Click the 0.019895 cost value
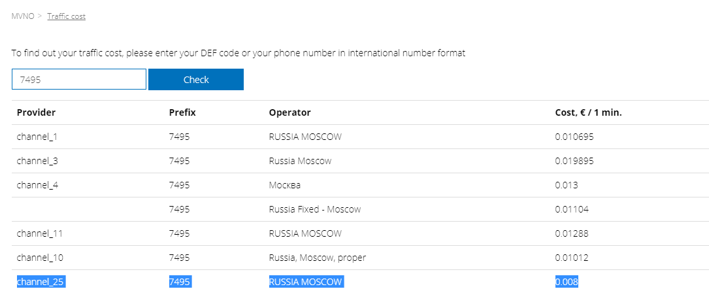709x306 pixels. [x=574, y=161]
